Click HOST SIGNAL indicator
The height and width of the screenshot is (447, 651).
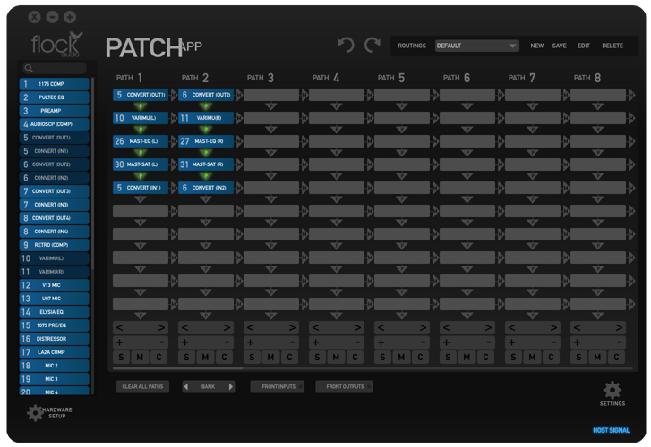[611, 430]
